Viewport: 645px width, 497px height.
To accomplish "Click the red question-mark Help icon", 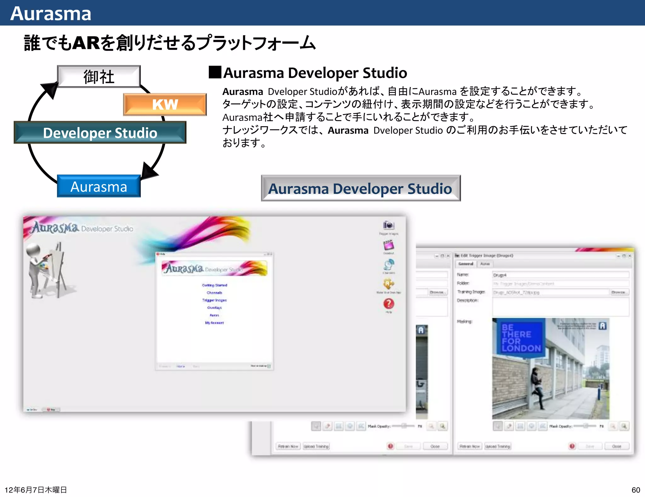I will (389, 304).
